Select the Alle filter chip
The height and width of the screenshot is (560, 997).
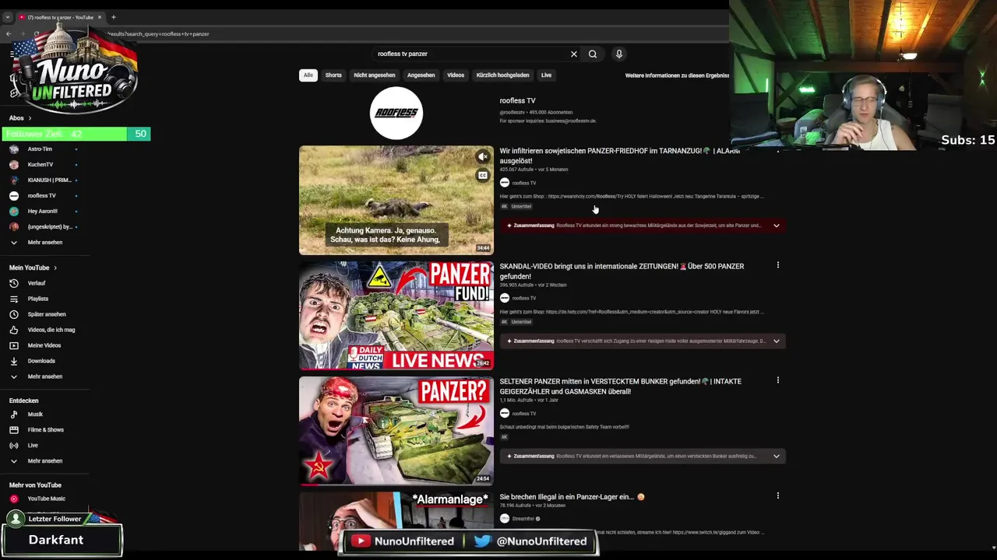pyautogui.click(x=308, y=75)
